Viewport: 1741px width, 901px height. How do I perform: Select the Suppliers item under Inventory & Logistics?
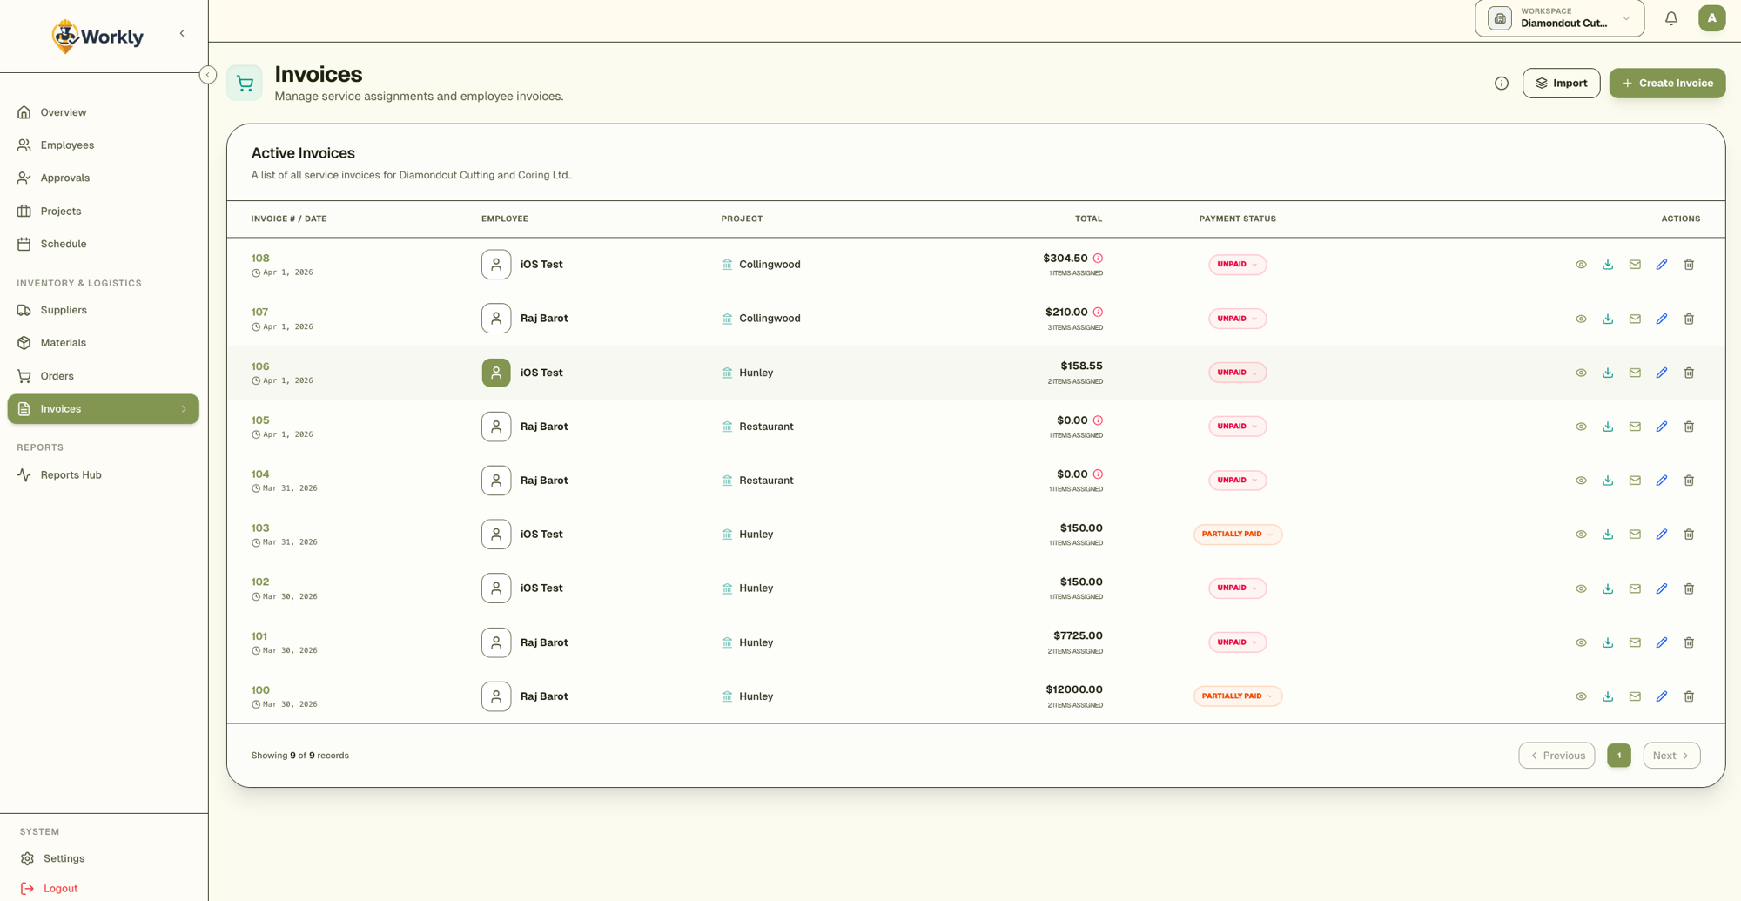64,310
